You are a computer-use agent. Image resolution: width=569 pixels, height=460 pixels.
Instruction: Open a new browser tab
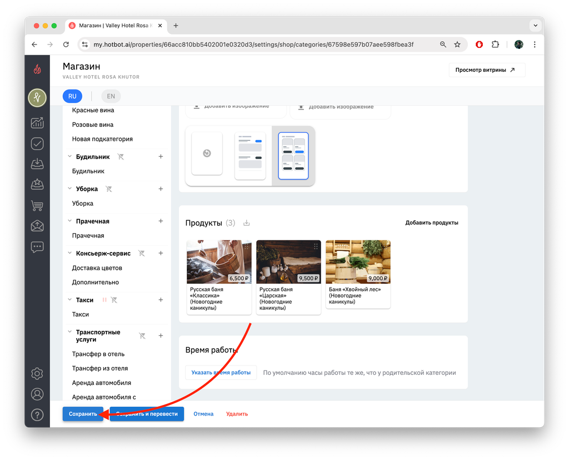[x=176, y=26]
